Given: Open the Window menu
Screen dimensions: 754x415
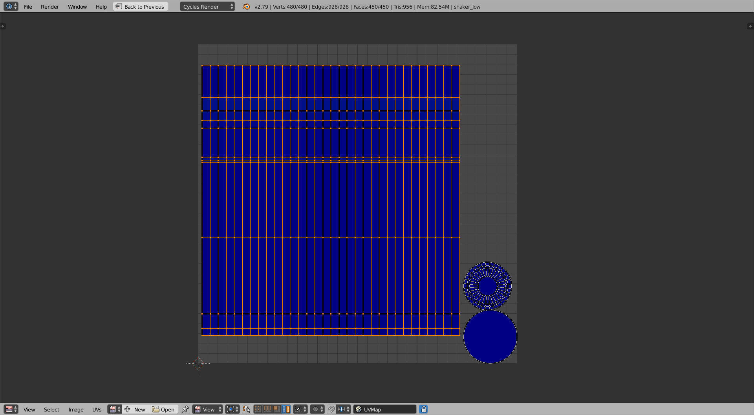Looking at the screenshot, I should click(x=77, y=7).
